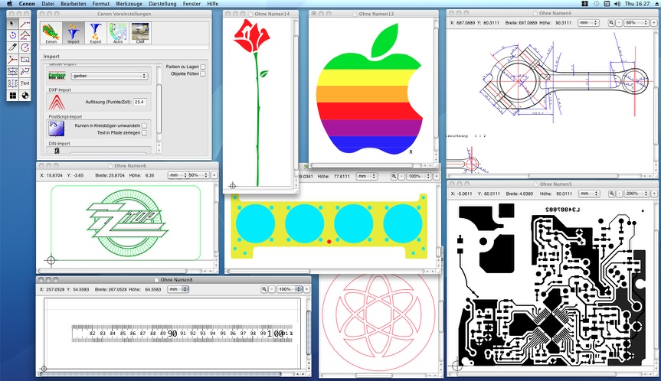Check the Objekte Füllen option
Viewport: 661px width, 381px height.
click(x=202, y=76)
